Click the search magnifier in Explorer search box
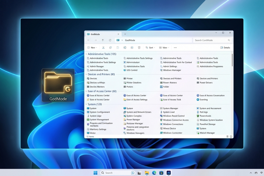 (229, 40)
